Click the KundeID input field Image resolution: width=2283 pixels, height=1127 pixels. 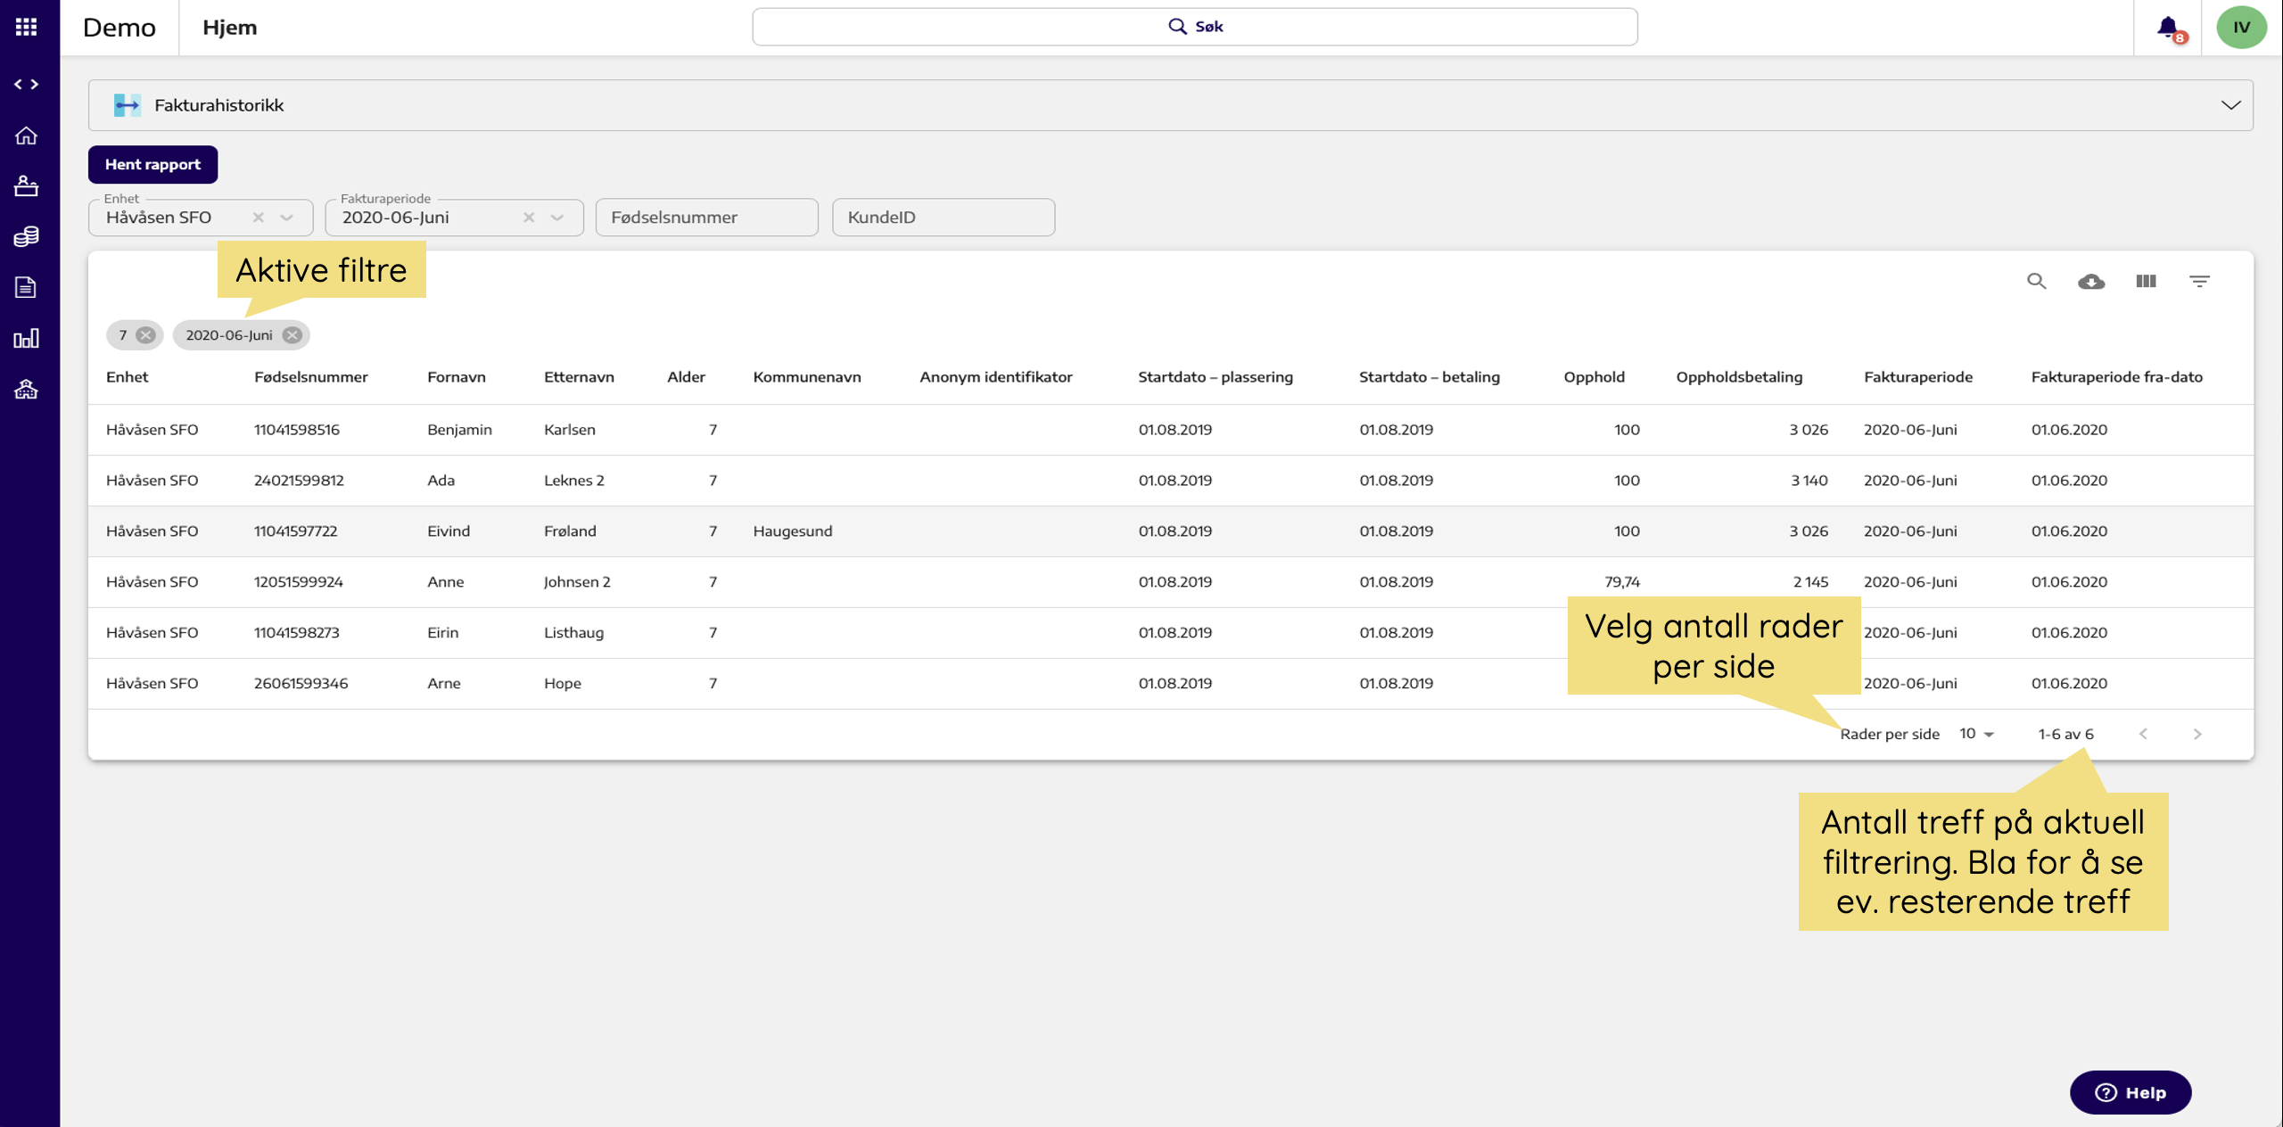coord(944,217)
